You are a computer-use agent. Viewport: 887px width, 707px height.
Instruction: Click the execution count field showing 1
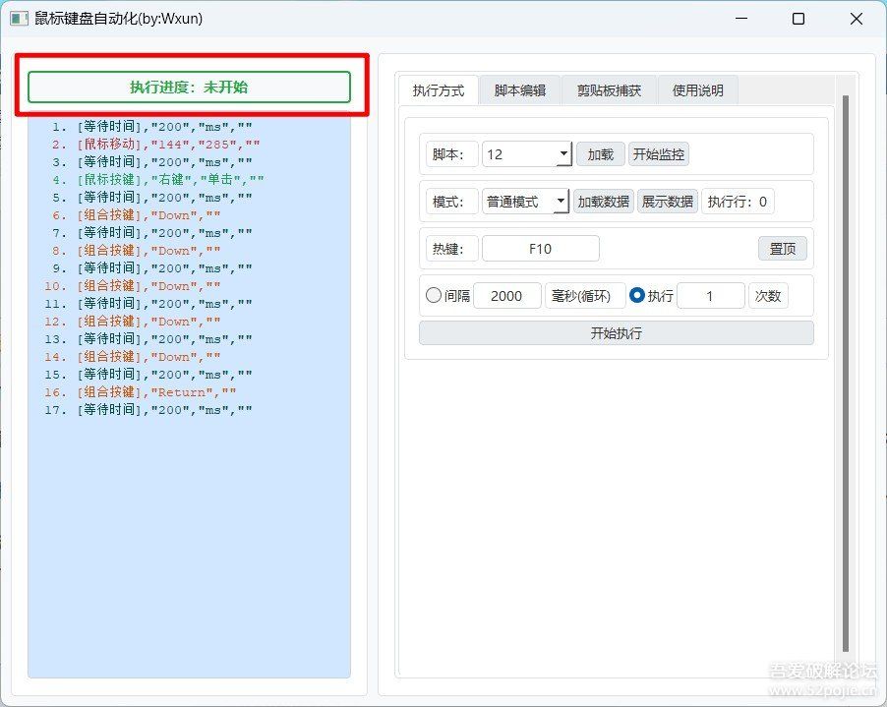[710, 296]
